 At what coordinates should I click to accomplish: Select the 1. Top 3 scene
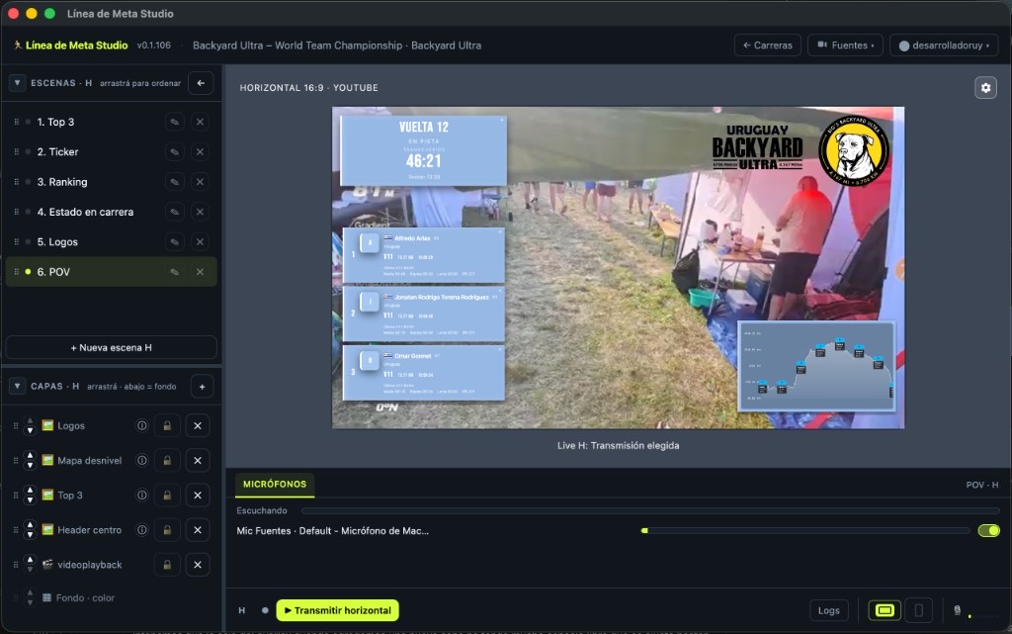coord(111,122)
